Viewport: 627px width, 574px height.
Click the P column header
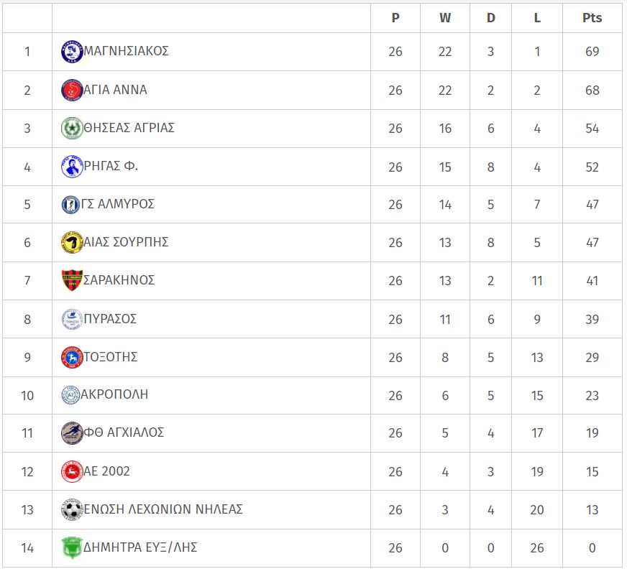click(395, 18)
